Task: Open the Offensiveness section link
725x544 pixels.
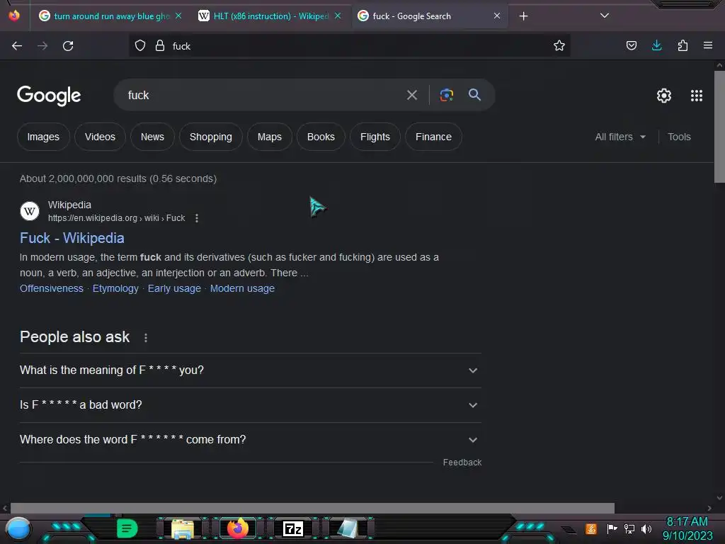Action: 51,289
